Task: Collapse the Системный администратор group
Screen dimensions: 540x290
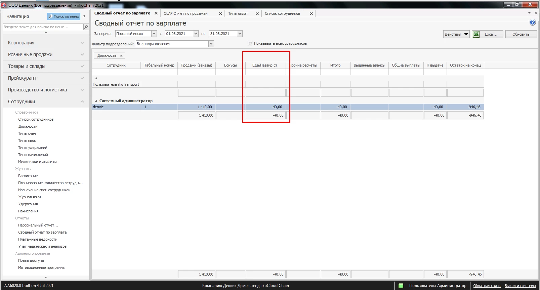Action: tap(96, 101)
